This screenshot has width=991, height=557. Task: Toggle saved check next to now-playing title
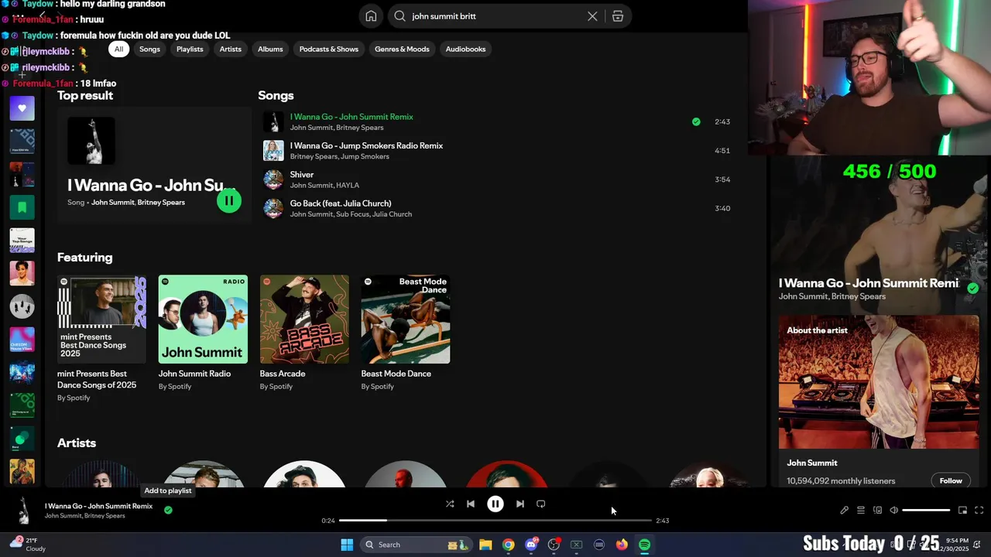tap(168, 510)
